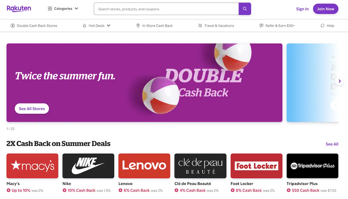Expand the Hot Deals dropdown arrow
The image size is (348, 199).
click(108, 25)
